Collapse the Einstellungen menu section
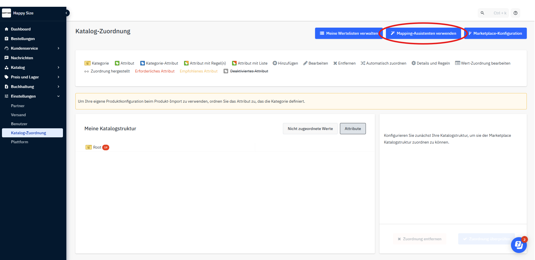This screenshot has height=260, width=535. [58, 96]
